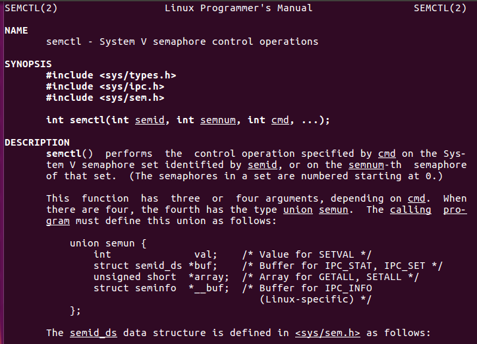Click underlined <sys/sem.h> in the last line

point(327,333)
